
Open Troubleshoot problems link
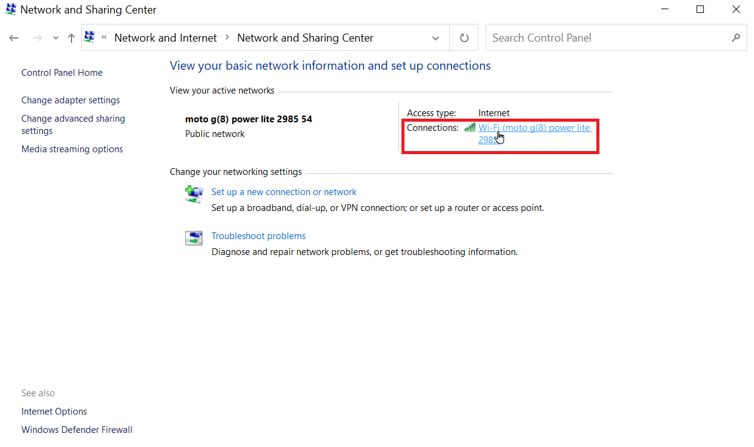[258, 236]
